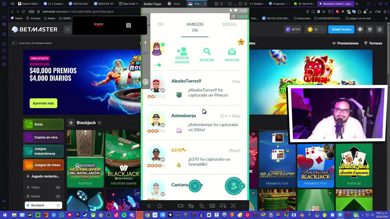Select Todos filter in sidebar
Viewport: 390px width, 219px height.
tap(43, 188)
